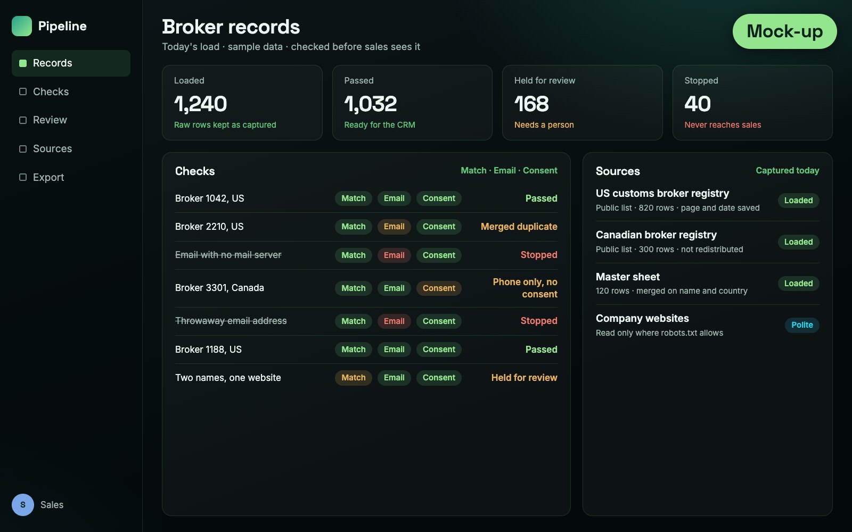Click the 'Master sheet' source title
Screen dimensions: 852x532
628,277
